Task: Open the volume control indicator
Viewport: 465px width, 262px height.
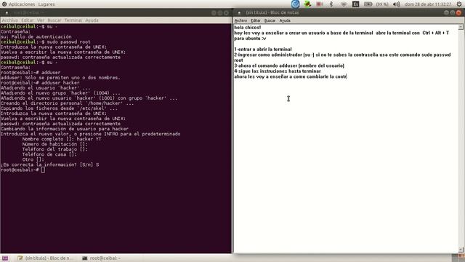Action: (396, 4)
